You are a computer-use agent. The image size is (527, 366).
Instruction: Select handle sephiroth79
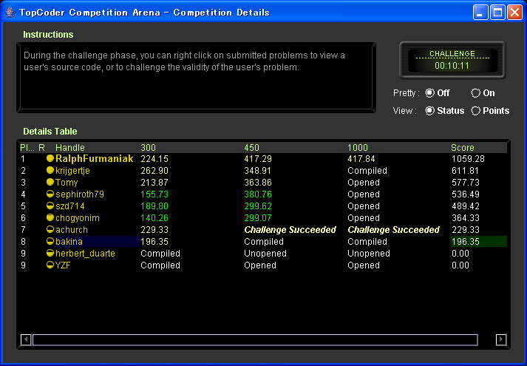tap(80, 194)
